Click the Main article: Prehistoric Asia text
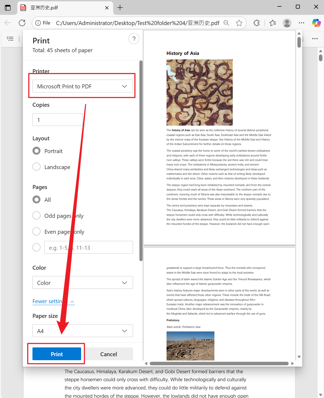 coord(183,327)
